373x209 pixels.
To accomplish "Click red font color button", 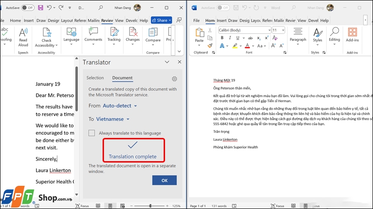I will [248, 46].
